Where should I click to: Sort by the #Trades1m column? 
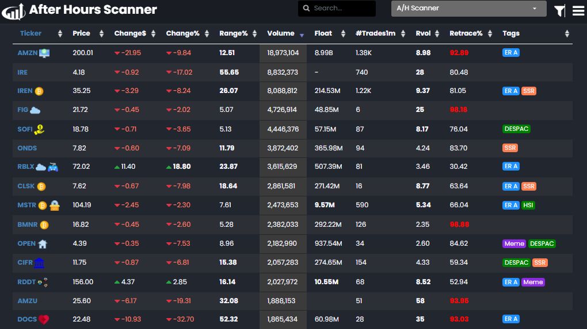coord(403,34)
